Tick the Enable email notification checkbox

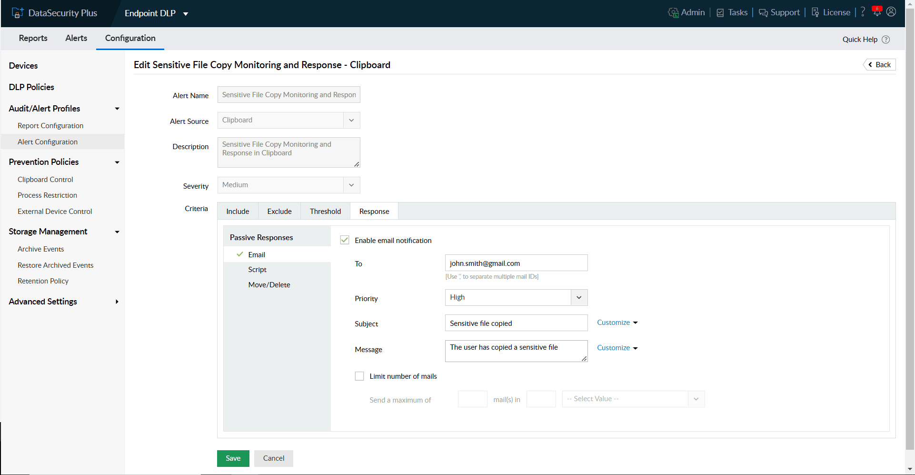(345, 240)
